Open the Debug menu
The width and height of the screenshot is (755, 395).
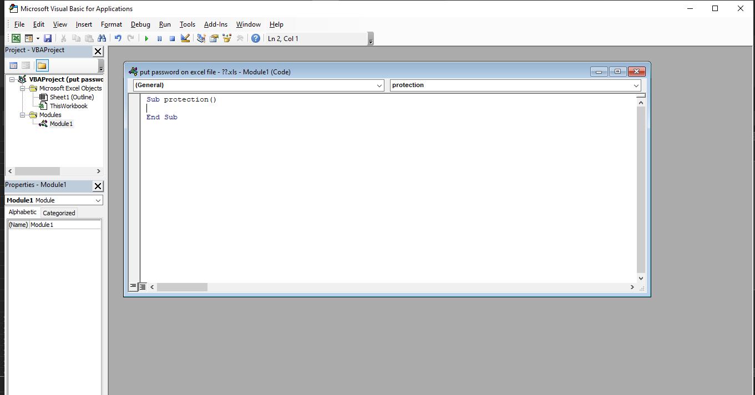(x=140, y=24)
